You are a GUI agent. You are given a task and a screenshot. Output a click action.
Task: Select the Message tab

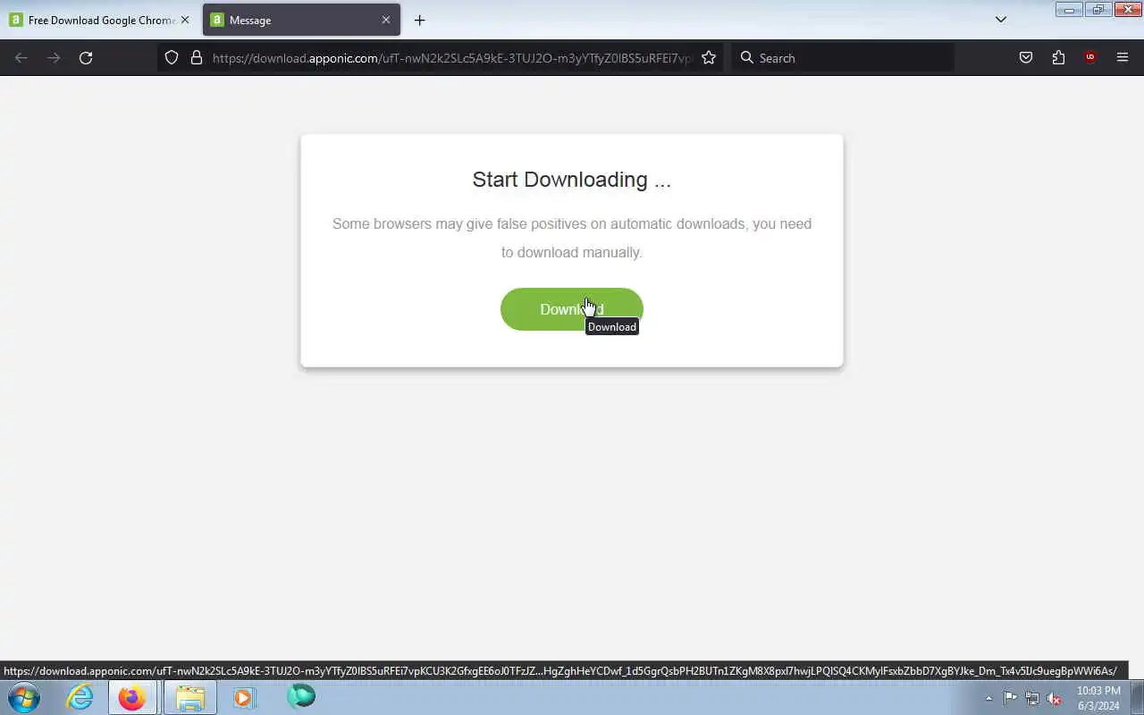pyautogui.click(x=301, y=20)
